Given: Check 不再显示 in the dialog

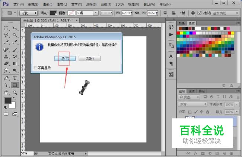Looking at the screenshot, I should (35, 68).
